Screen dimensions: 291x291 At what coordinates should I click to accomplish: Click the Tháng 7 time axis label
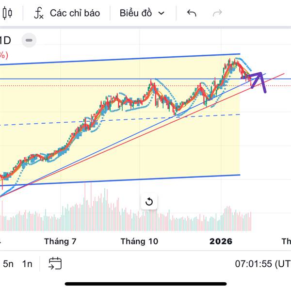pos(60,241)
